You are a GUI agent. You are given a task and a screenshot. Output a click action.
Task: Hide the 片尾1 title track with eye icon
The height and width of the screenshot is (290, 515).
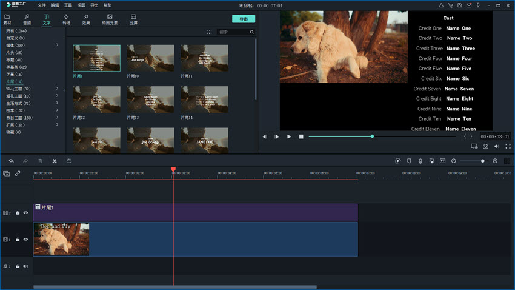(25, 213)
